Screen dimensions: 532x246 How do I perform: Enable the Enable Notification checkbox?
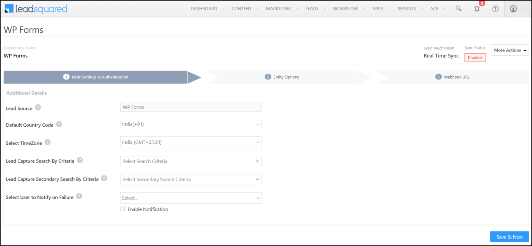pos(122,209)
